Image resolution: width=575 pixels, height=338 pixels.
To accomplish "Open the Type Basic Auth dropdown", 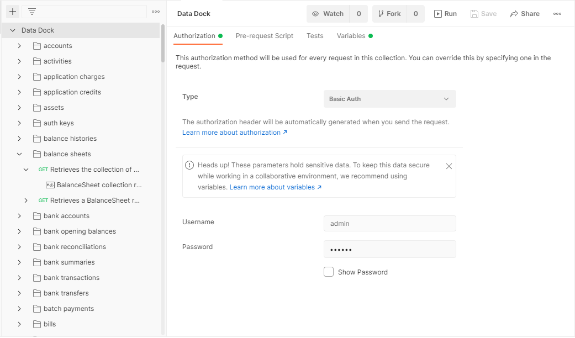I will [x=390, y=99].
